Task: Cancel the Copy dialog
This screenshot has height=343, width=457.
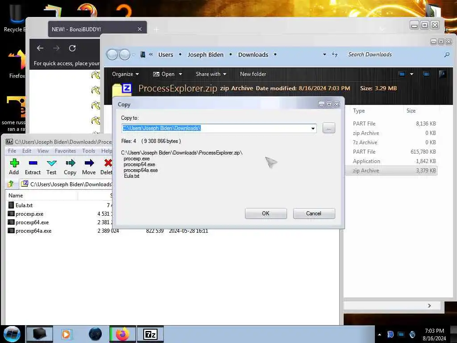Action: (314, 213)
